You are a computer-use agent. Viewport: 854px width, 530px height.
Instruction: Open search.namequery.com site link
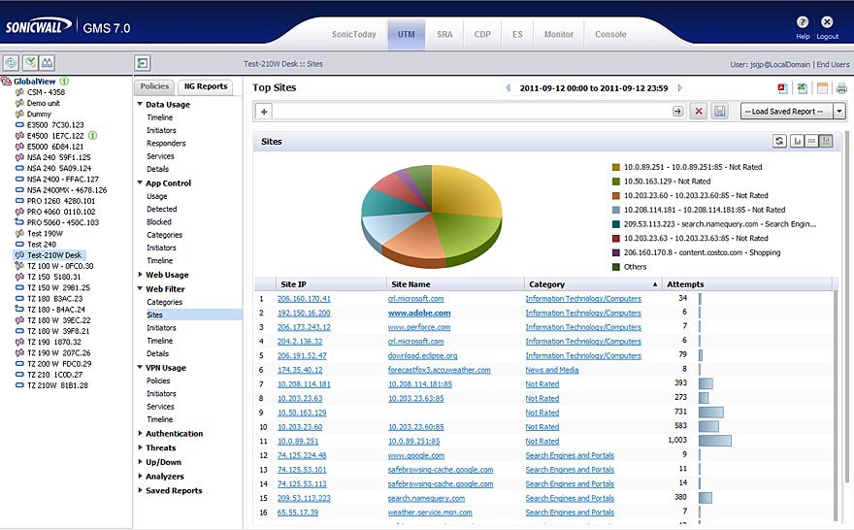[426, 498]
